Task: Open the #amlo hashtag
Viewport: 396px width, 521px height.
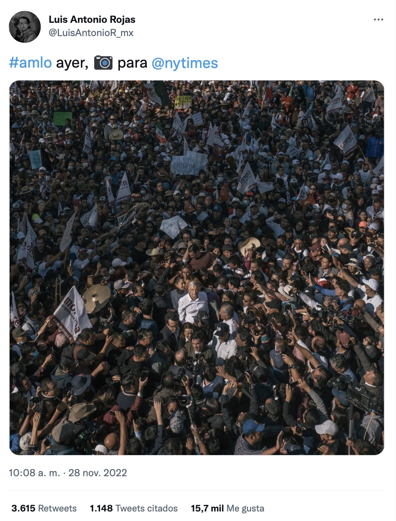Action: [x=30, y=63]
